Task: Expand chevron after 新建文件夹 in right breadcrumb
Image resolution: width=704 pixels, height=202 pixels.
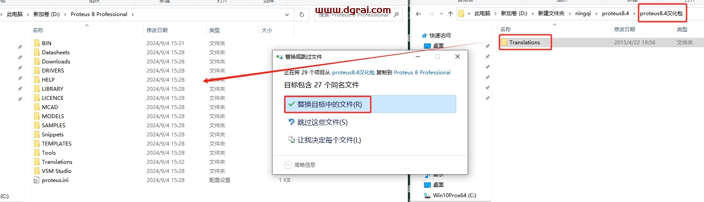Action: (x=570, y=13)
